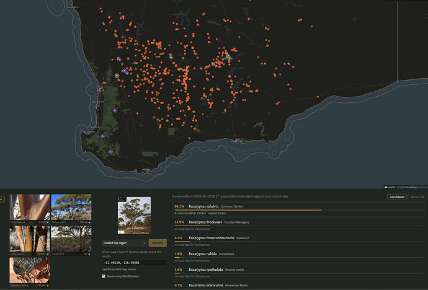Click the purple diamond marker near Bunbury
The height and width of the screenshot is (290, 428).
[102, 136]
